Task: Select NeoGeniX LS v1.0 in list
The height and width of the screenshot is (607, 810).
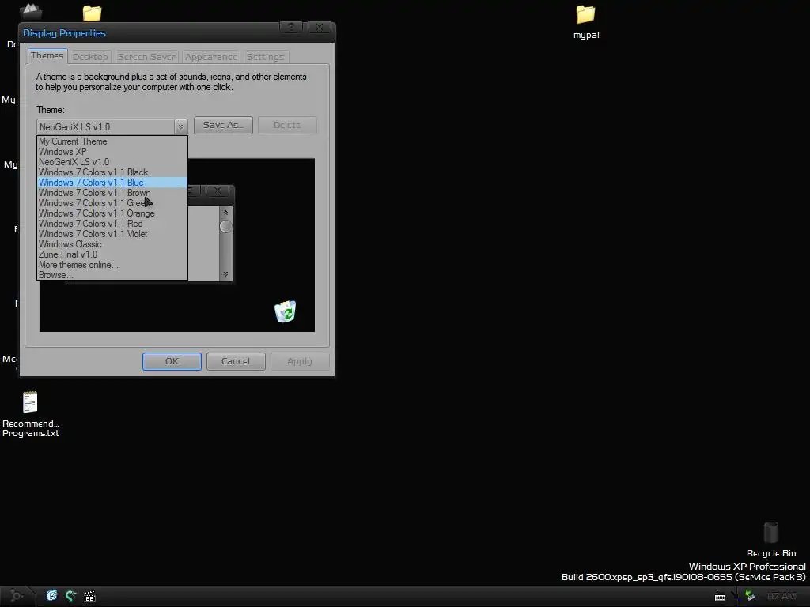Action: click(112, 162)
